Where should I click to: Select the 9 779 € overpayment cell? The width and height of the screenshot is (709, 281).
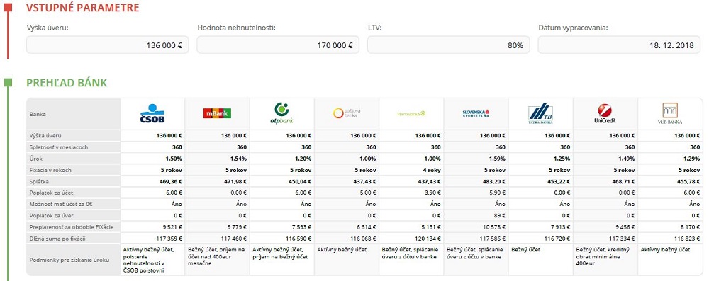(x=217, y=227)
